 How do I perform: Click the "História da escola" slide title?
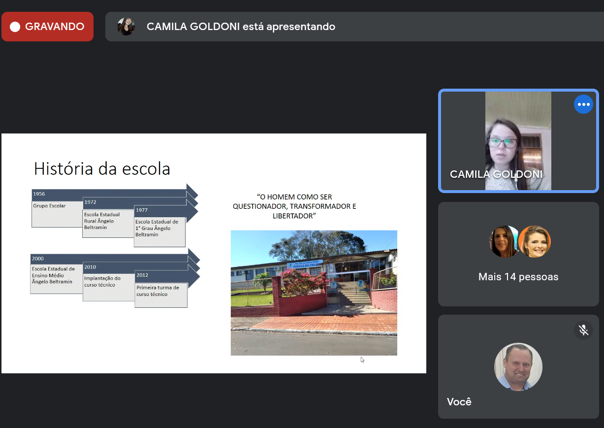coord(102,169)
